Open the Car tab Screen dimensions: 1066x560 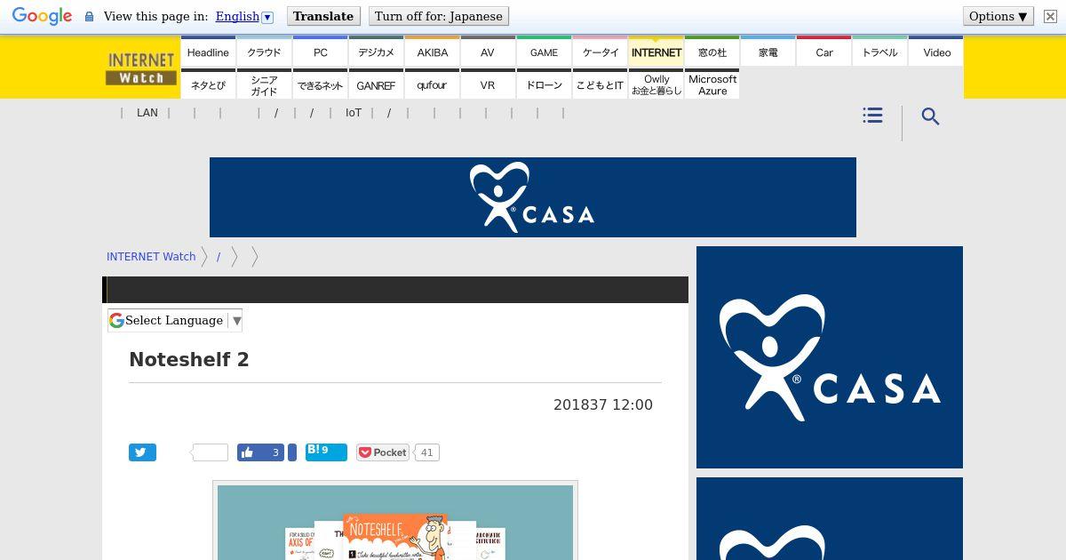click(x=823, y=52)
